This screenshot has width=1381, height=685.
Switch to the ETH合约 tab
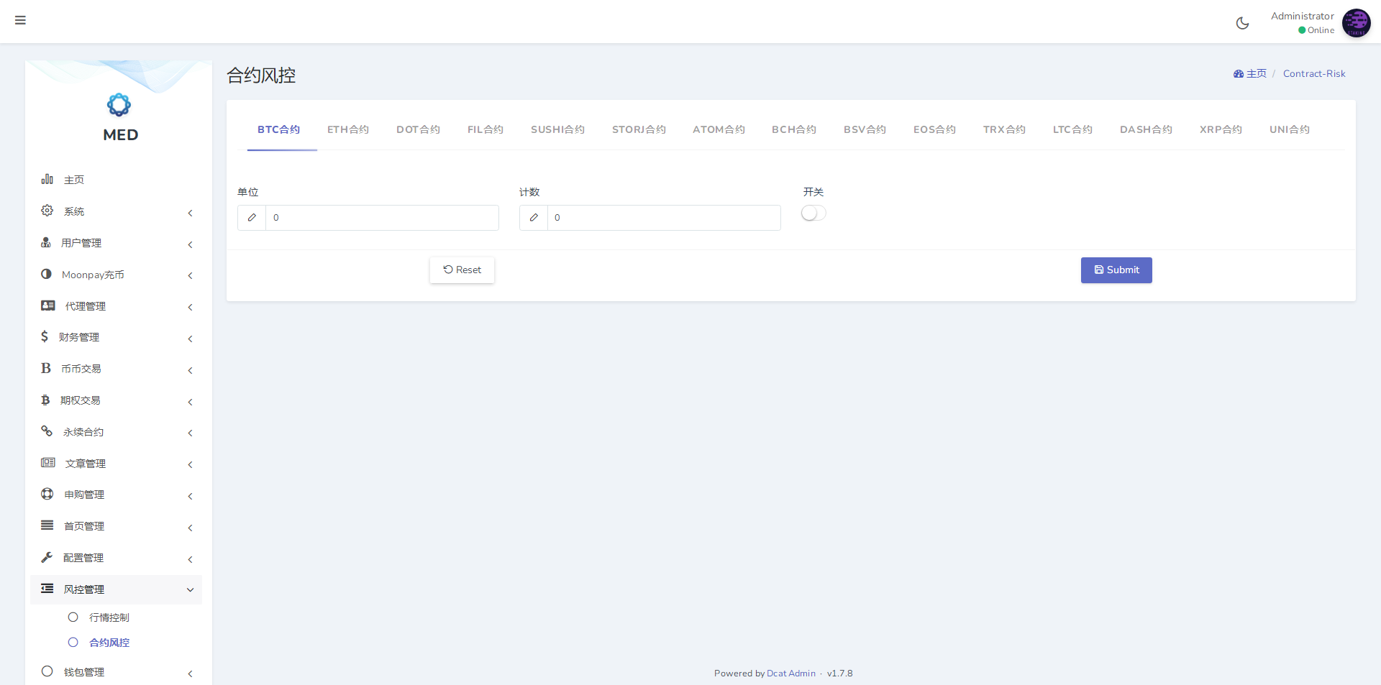(348, 129)
